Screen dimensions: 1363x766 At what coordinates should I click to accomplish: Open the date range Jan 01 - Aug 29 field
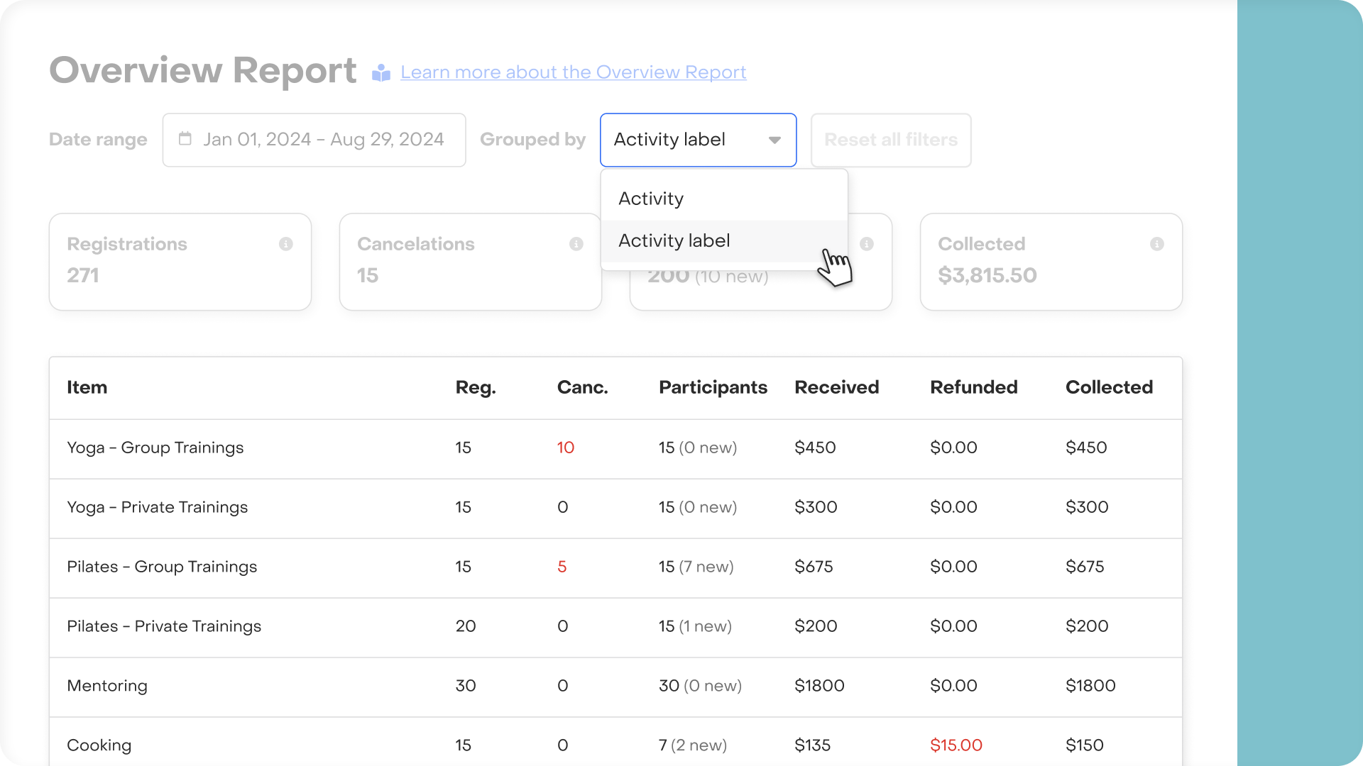(x=314, y=140)
